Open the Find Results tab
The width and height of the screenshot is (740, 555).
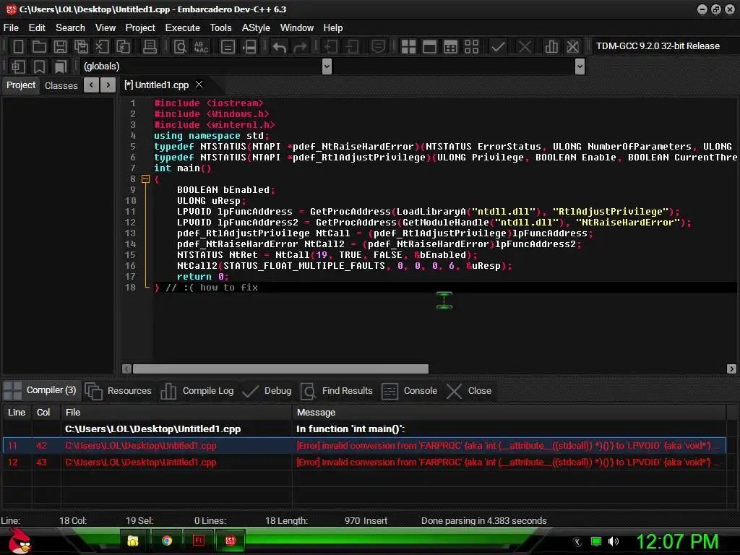[x=337, y=391]
